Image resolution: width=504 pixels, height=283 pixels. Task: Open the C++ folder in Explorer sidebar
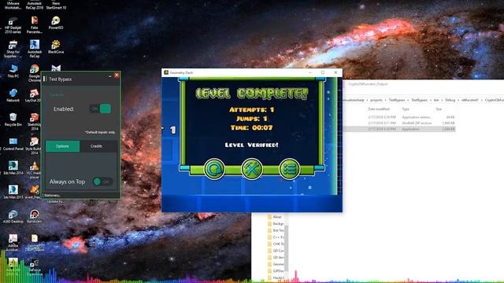coord(276,237)
